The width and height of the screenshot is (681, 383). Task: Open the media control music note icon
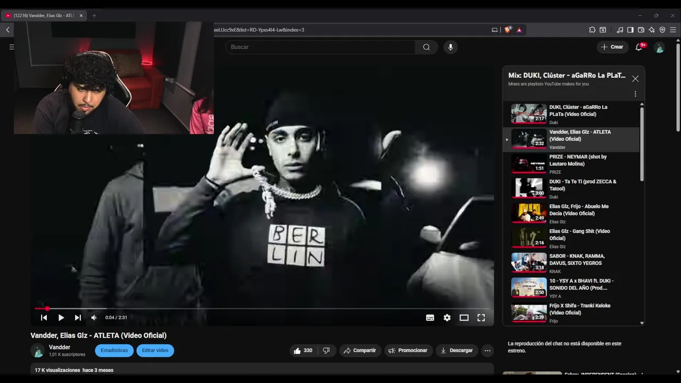tap(620, 30)
